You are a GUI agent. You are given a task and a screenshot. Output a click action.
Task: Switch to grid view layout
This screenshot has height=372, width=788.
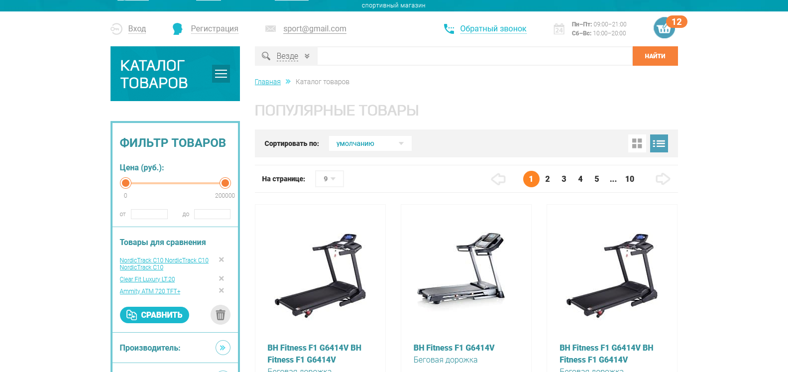tap(637, 143)
